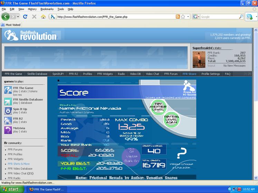Select the FFR the Game nav tab
The width and height of the screenshot is (258, 193).
(13, 74)
